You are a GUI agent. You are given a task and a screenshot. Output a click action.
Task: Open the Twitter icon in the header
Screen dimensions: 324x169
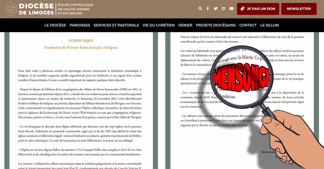[215, 9]
